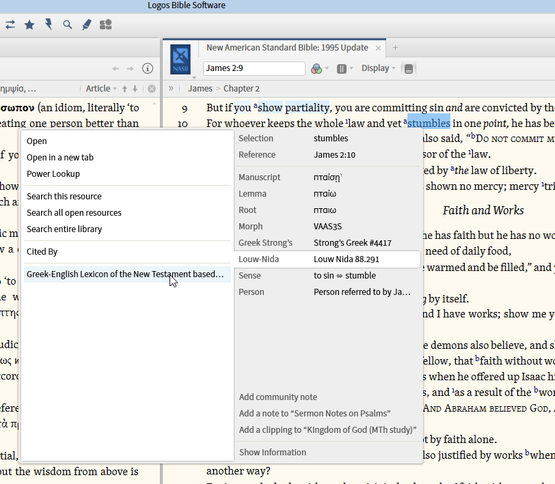Click the highlighted word 'stumbles' in verse 10
The width and height of the screenshot is (555, 484).
pyautogui.click(x=429, y=124)
